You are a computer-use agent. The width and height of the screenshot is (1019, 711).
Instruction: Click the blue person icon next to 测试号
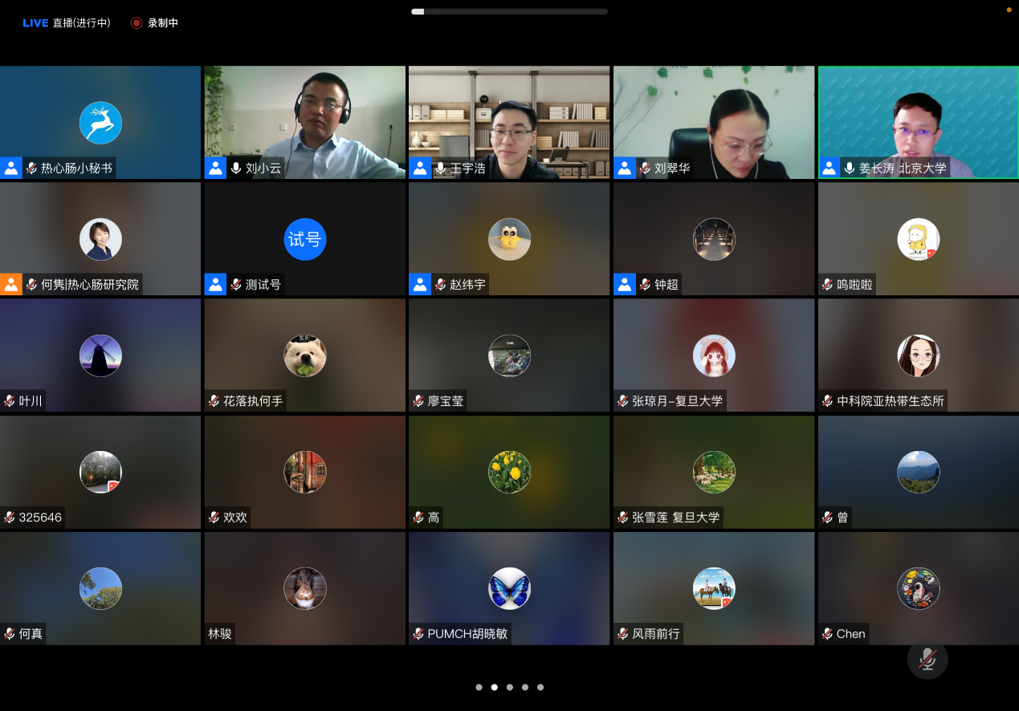214,284
